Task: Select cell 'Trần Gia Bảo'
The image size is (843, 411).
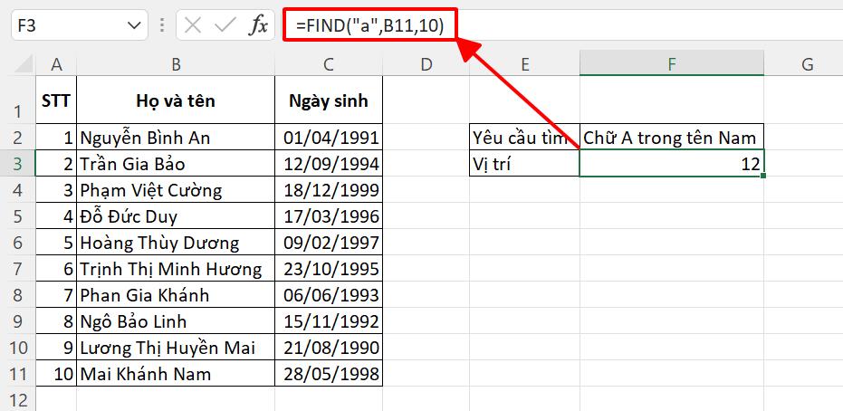Action: coord(176,163)
